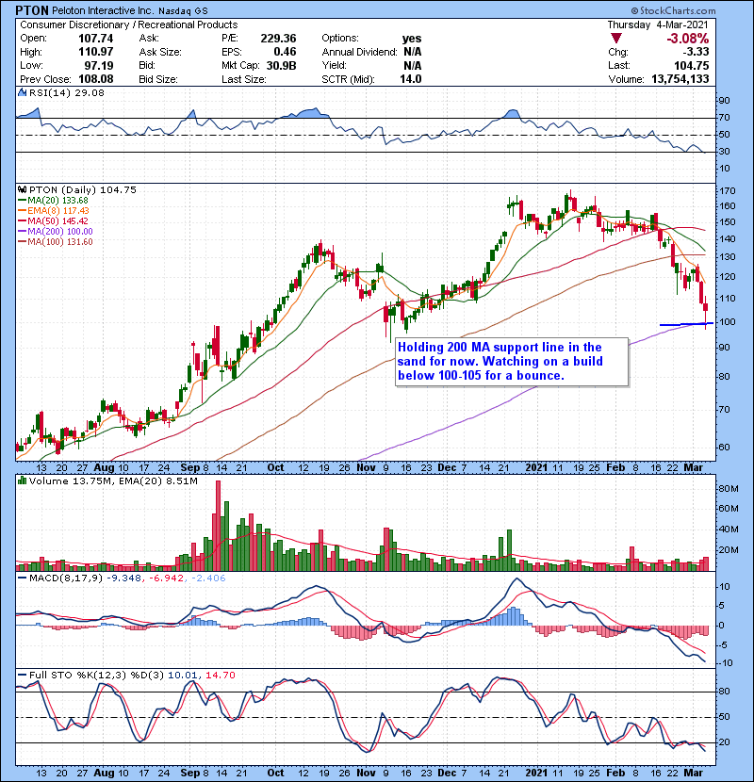The height and width of the screenshot is (782, 754).
Task: Click the Options value yes
Action: click(412, 39)
